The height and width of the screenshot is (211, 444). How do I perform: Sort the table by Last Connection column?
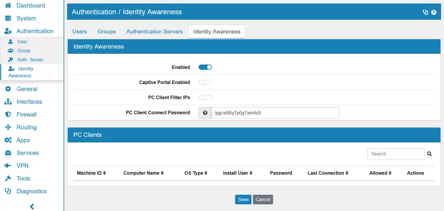[x=328, y=173]
